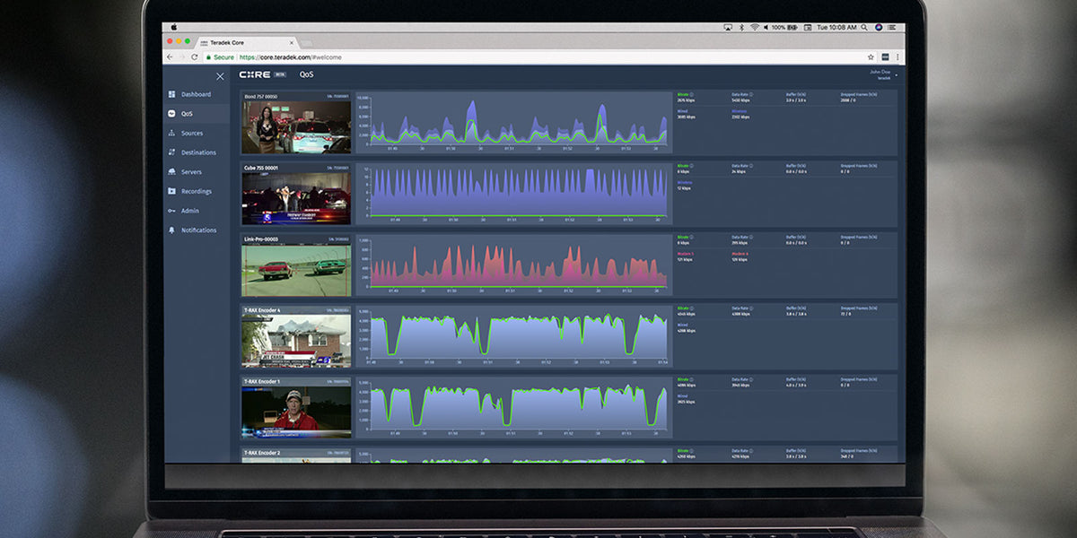Open the Apple menu
This screenshot has width=1077, height=538.
[x=174, y=28]
